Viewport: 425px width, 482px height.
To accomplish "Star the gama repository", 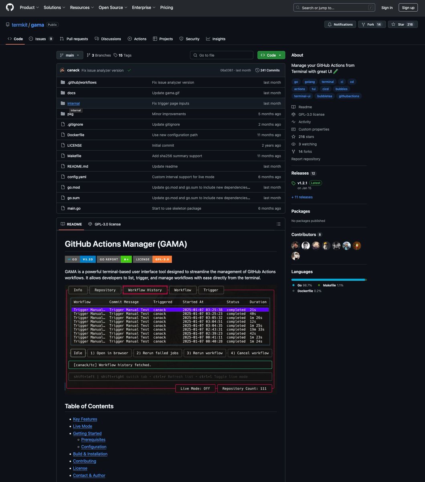I will pos(403,25).
